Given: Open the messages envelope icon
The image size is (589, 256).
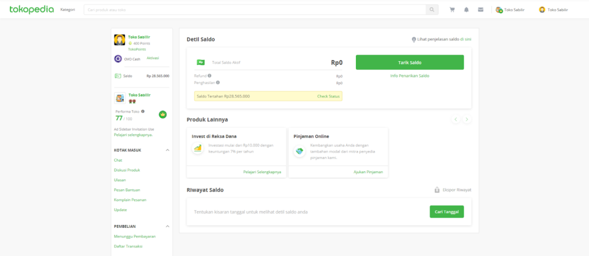Looking at the screenshot, I should point(480,10).
